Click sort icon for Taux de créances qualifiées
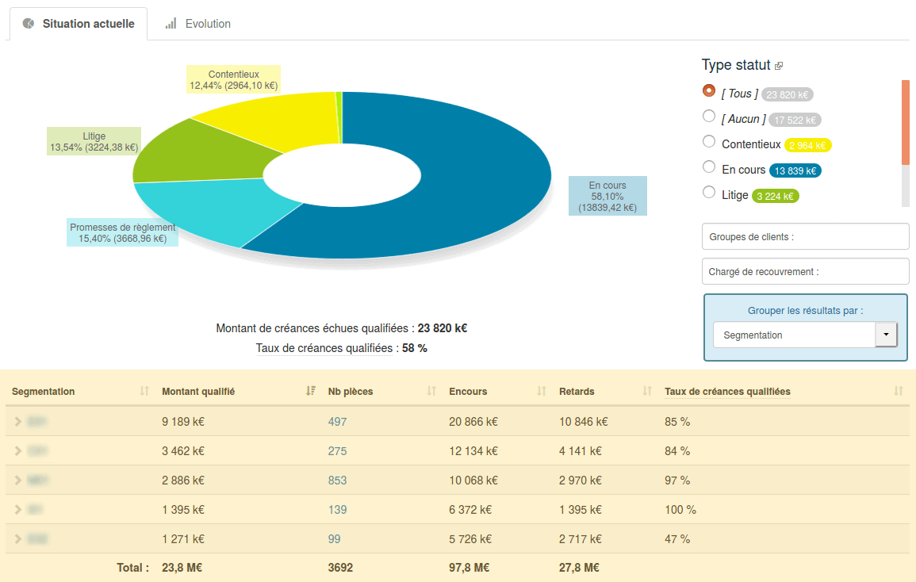Viewport: 916px width, 582px height. [898, 391]
